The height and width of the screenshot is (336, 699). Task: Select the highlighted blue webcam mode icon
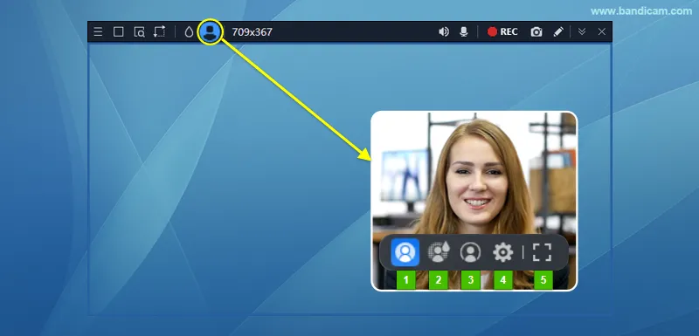coord(405,252)
